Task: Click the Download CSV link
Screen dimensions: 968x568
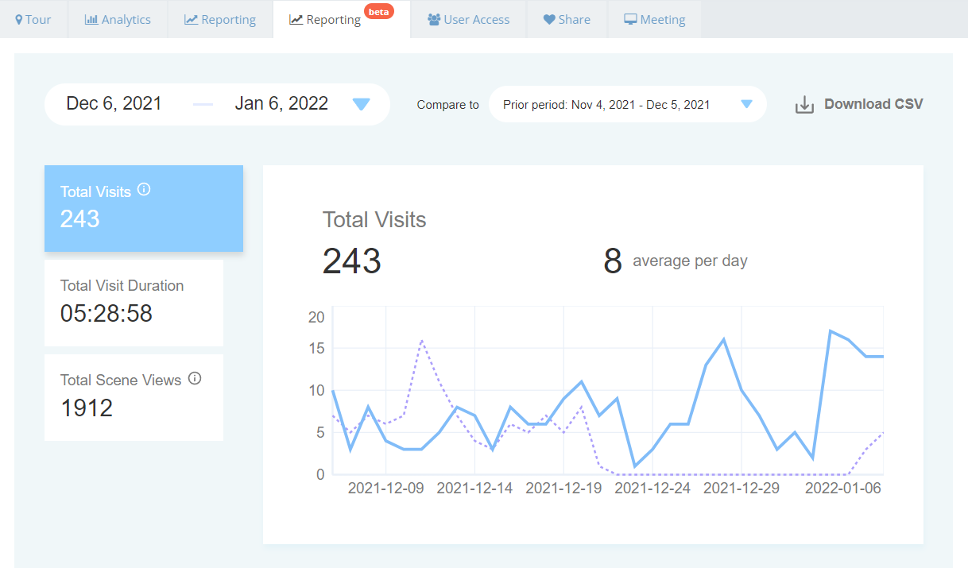Action: click(873, 104)
